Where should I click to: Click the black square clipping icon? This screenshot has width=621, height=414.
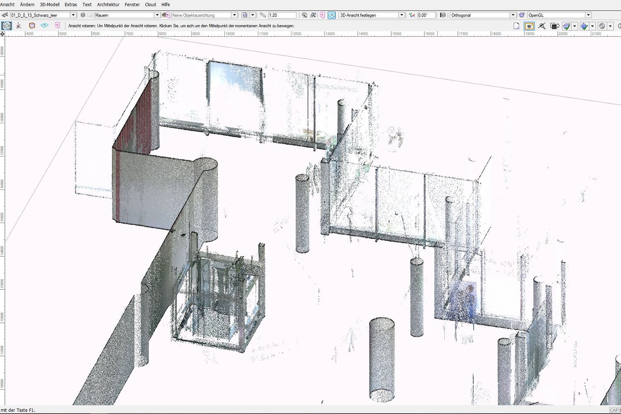click(554, 26)
